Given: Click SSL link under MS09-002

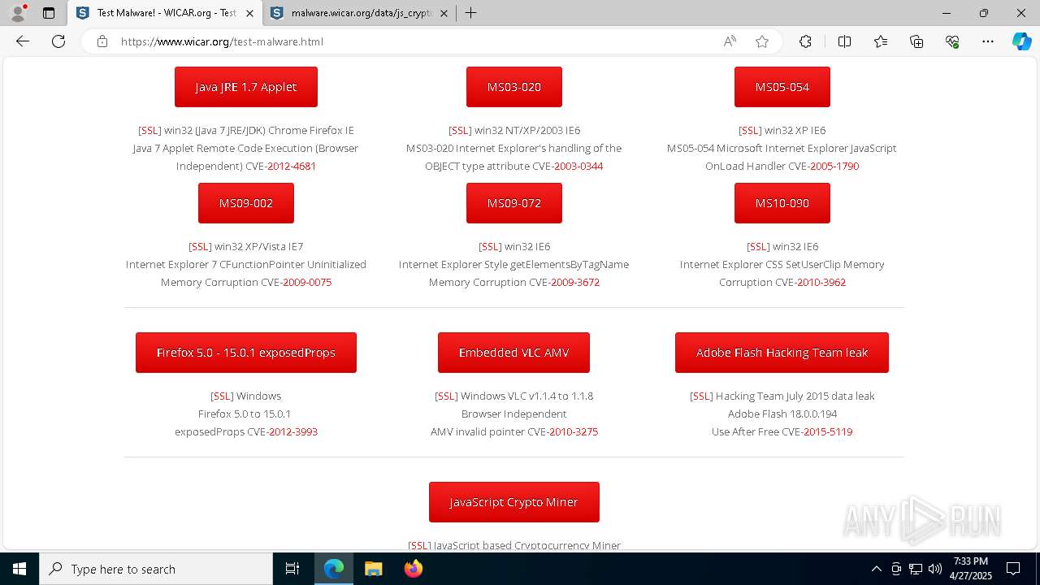Looking at the screenshot, I should click(200, 246).
